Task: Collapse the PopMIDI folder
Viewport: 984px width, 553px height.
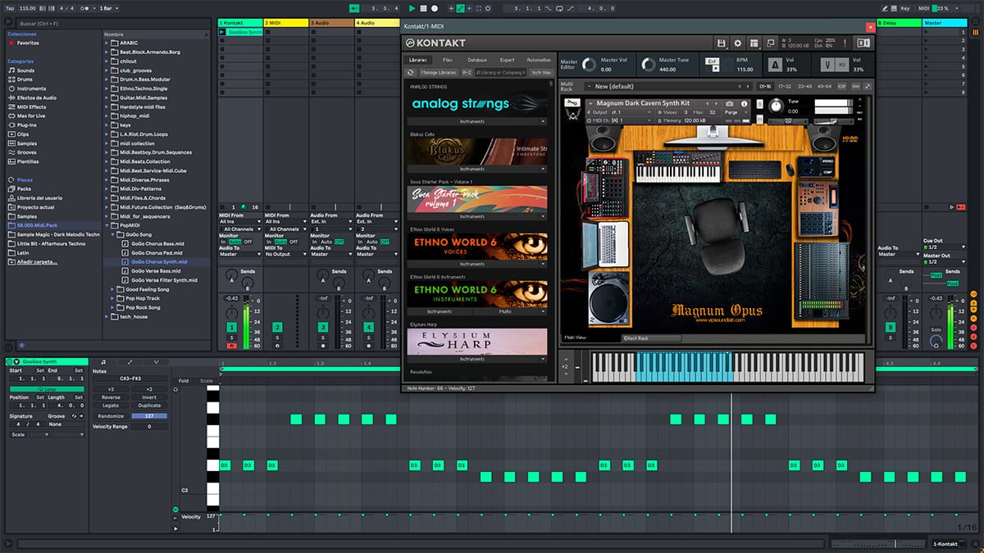Action: tap(108, 225)
